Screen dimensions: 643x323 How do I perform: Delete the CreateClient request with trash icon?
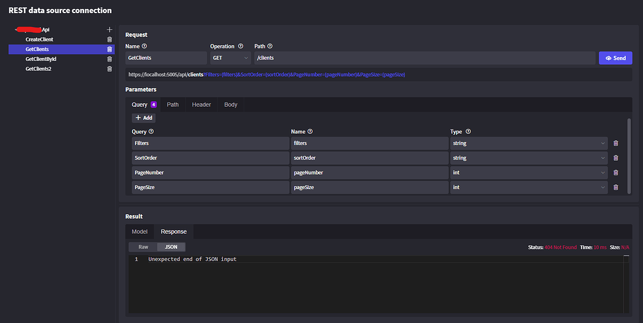(109, 40)
